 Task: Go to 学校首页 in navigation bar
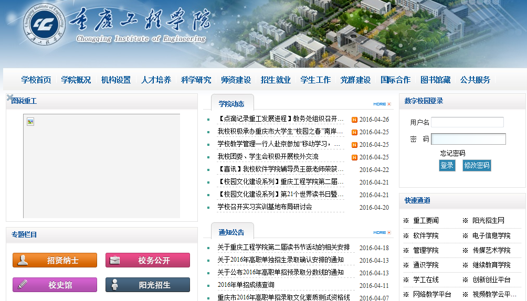click(x=36, y=80)
